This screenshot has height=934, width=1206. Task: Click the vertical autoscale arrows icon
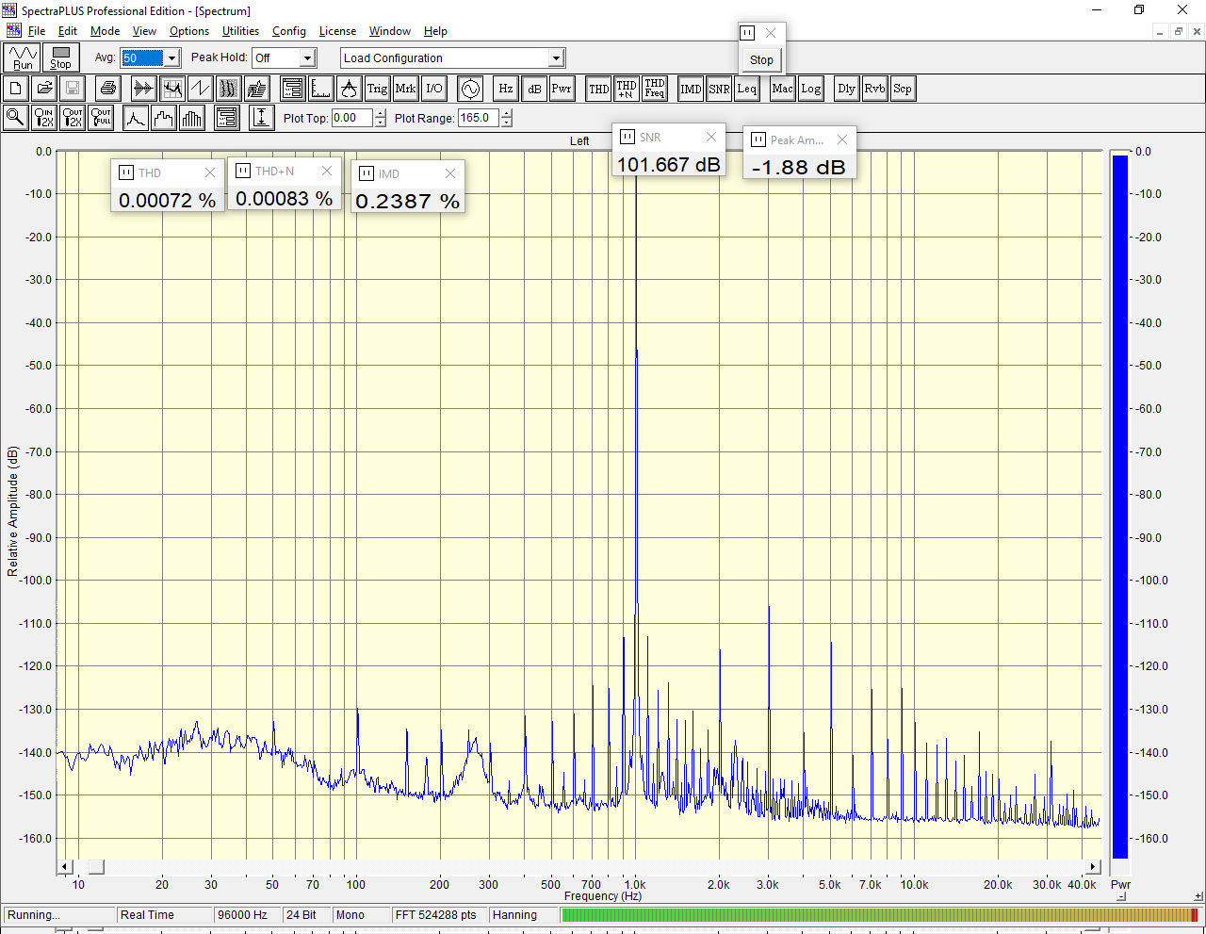[262, 118]
